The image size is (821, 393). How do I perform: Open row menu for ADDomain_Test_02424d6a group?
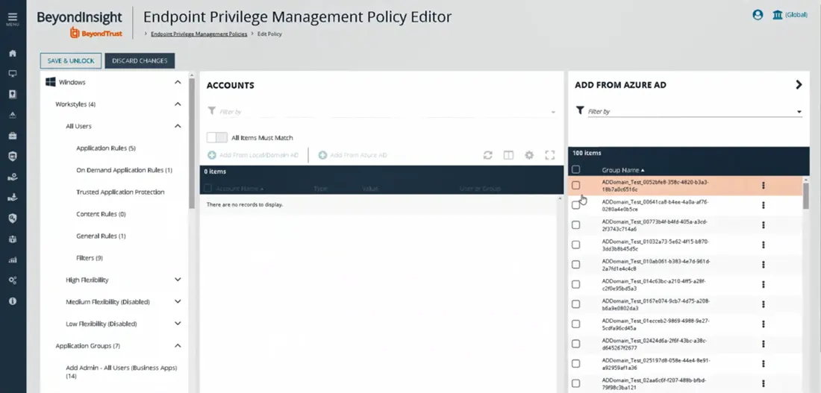pos(764,344)
